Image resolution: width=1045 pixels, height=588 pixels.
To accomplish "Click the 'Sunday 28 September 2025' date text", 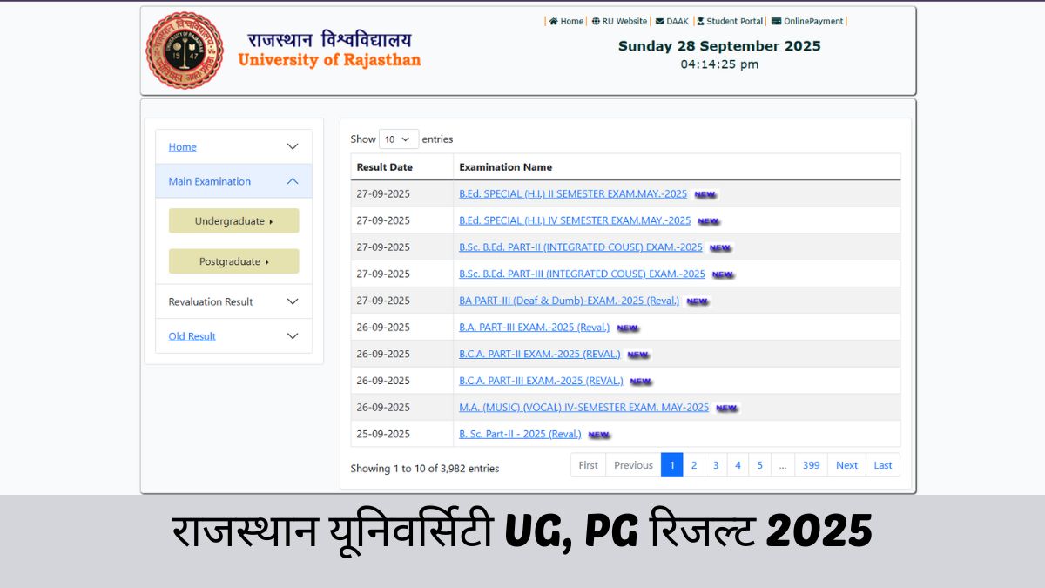I will point(719,46).
